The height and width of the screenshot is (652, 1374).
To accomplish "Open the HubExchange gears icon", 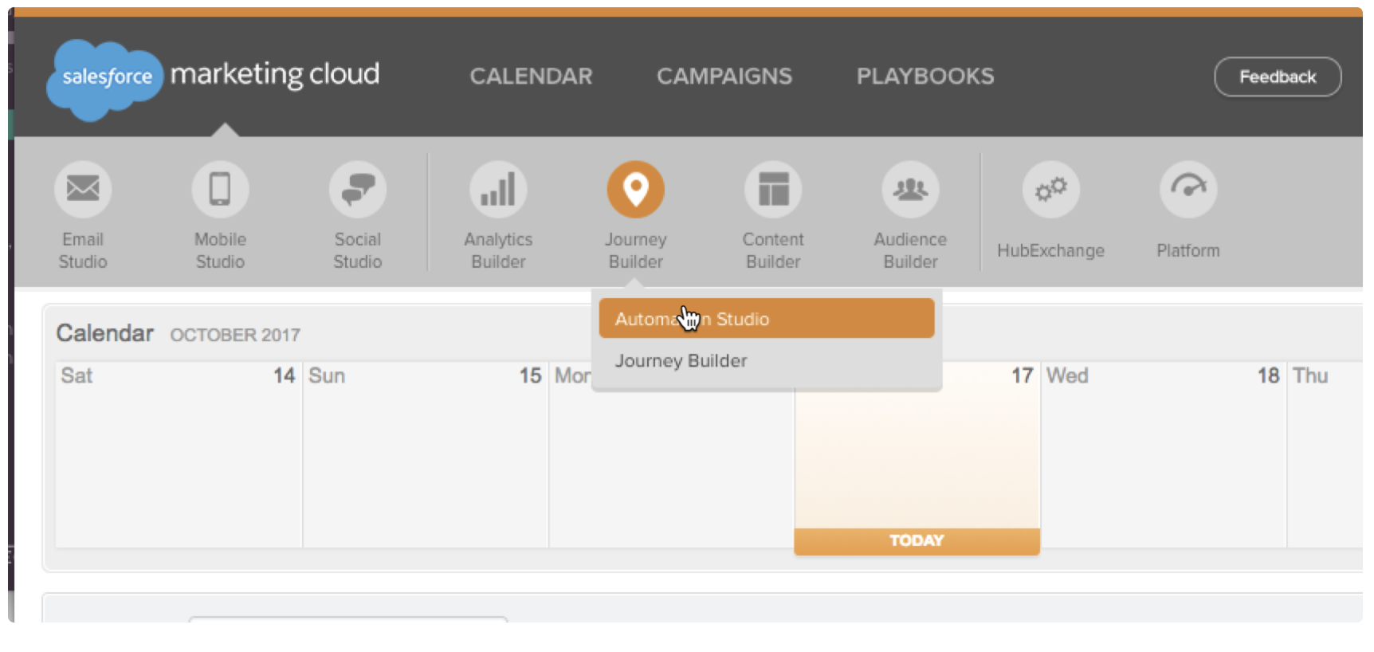I will coord(1050,189).
